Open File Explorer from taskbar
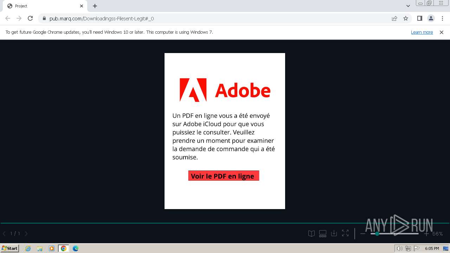Viewport: 450px width, 253px height. click(x=40, y=248)
